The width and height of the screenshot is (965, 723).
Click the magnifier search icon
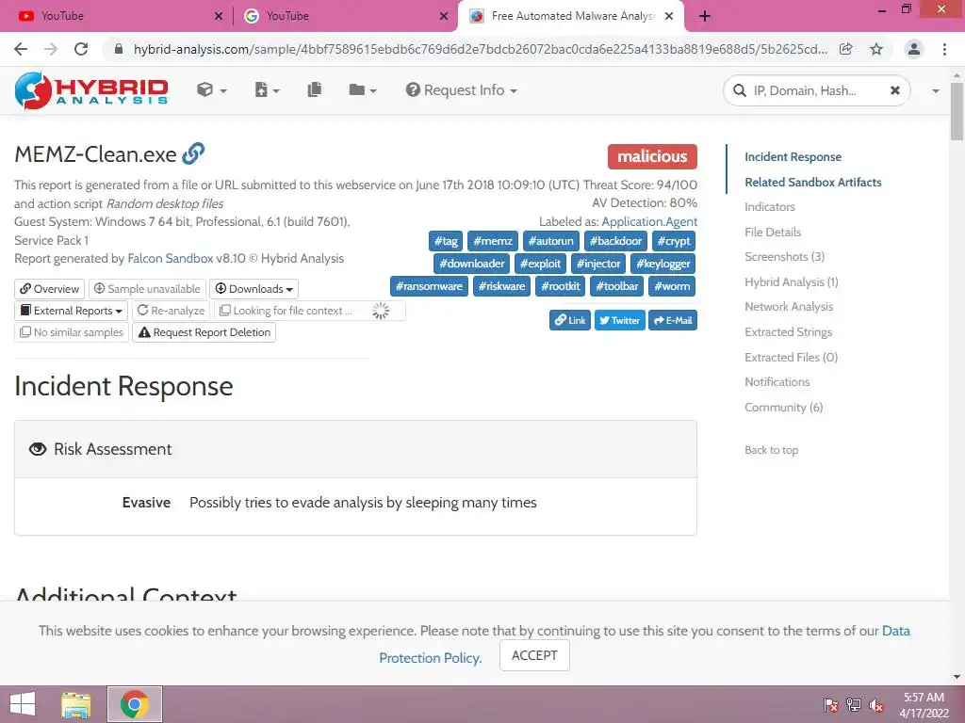[739, 91]
